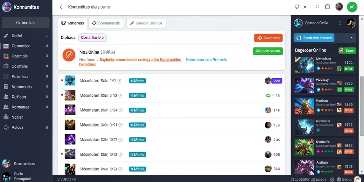Click the right panel vertical scrollbar
The image size is (364, 182).
pyautogui.click(x=362, y=106)
